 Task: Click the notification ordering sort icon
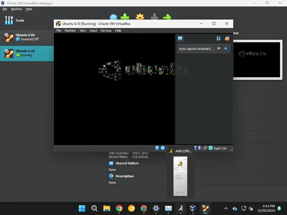(x=219, y=38)
